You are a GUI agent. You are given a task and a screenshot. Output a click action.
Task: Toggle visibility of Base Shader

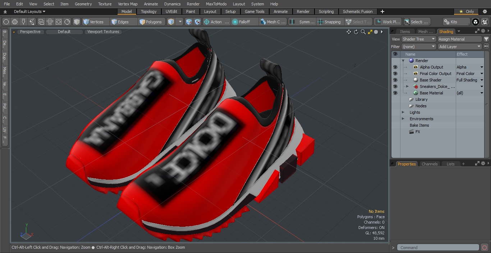coord(395,80)
